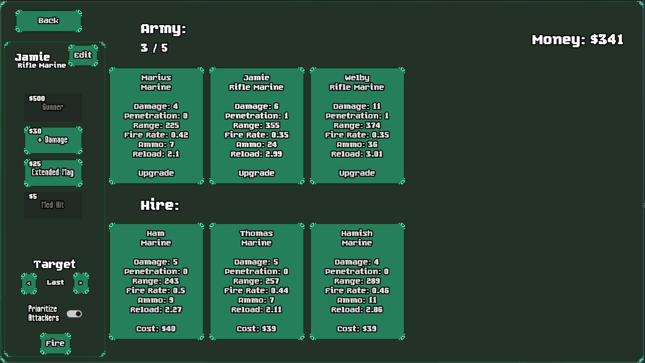Viewport: 645px width, 363px height.
Task: Select the $500 Gunner option
Action: 53,107
